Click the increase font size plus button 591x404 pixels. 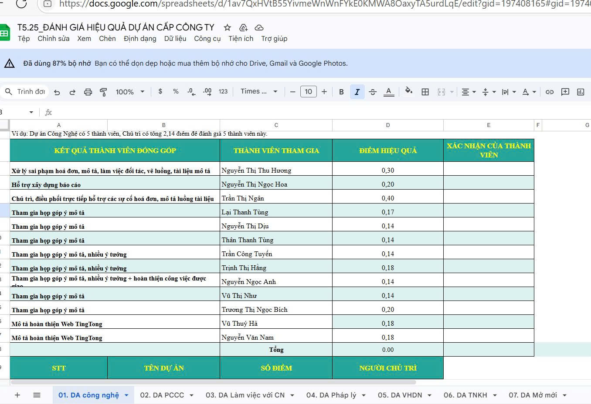pyautogui.click(x=324, y=92)
